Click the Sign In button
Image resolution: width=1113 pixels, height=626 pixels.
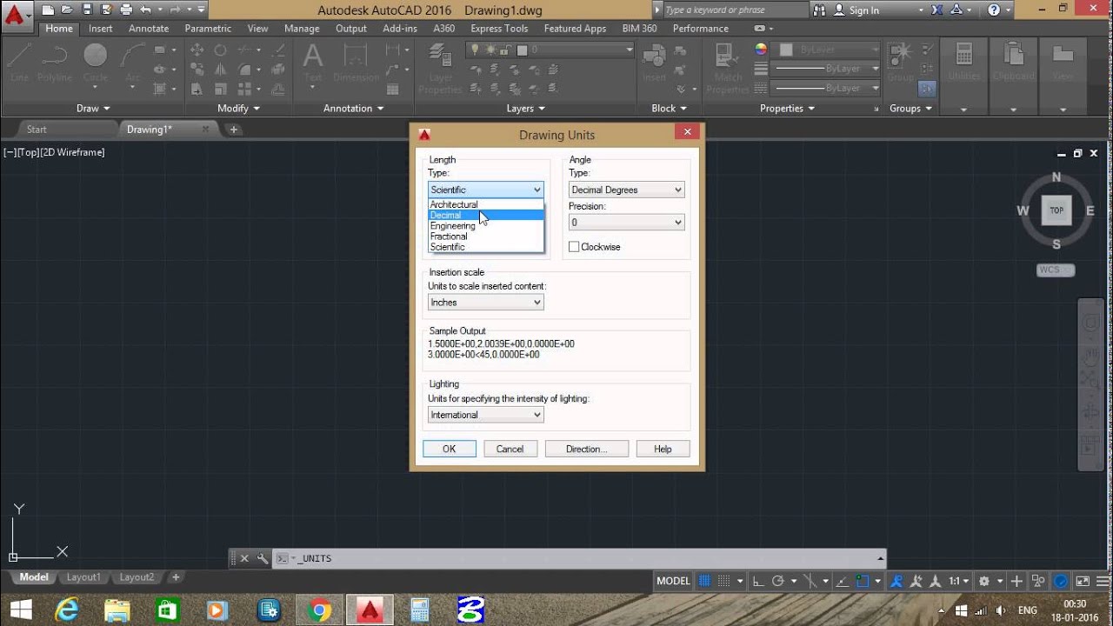(x=856, y=10)
